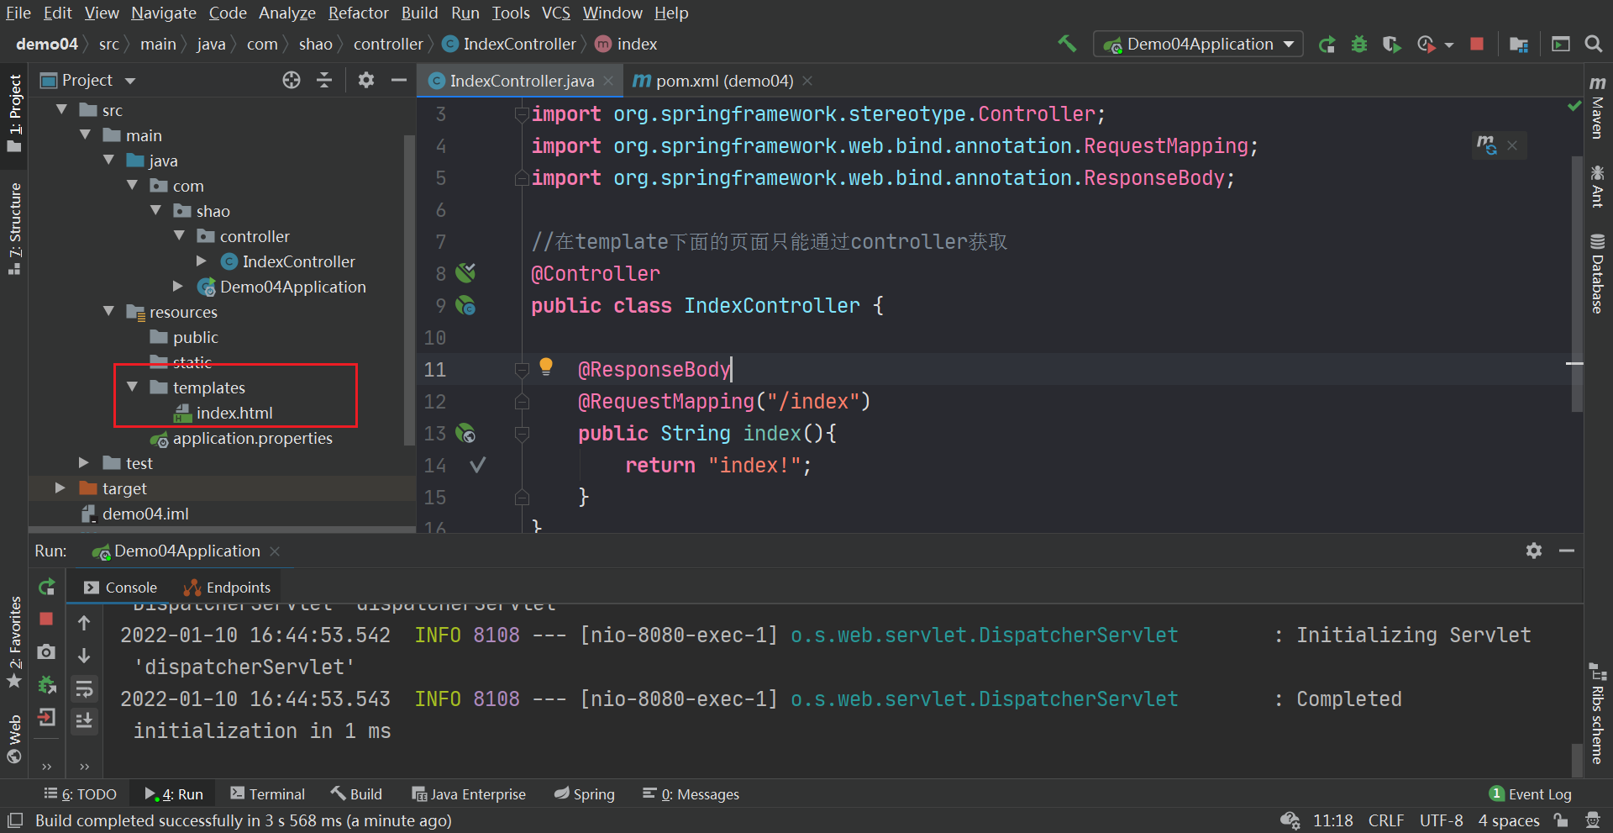Click the 4 spaces indent indicator

[x=1509, y=820]
